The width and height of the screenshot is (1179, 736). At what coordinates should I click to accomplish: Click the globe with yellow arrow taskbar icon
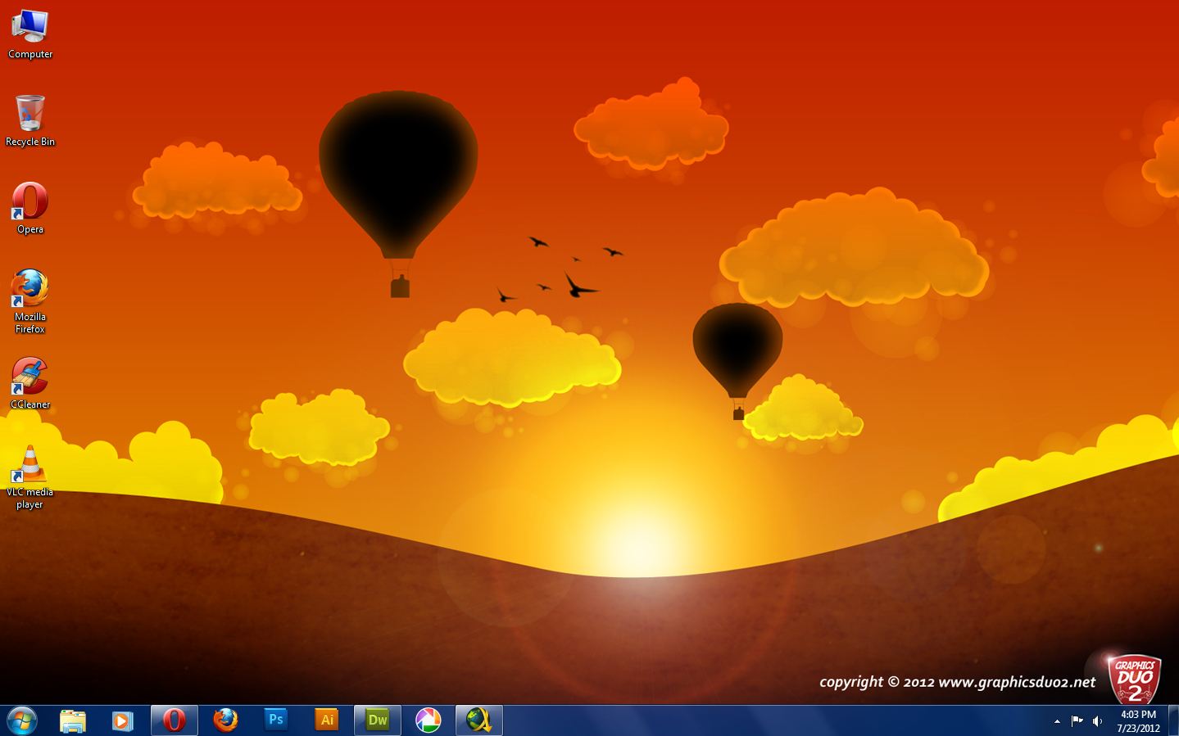coord(479,720)
